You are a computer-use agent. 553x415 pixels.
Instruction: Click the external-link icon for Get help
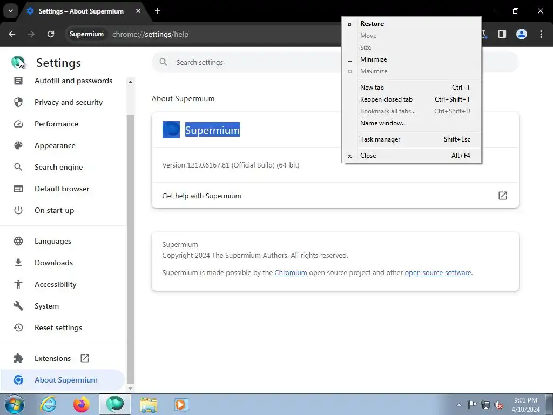click(503, 196)
